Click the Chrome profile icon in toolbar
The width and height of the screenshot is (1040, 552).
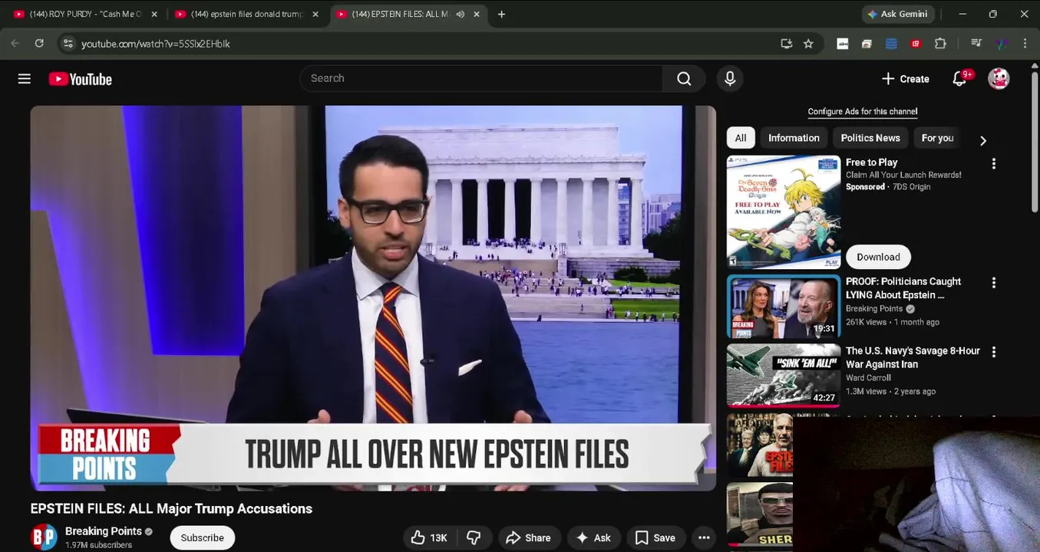(x=1001, y=44)
